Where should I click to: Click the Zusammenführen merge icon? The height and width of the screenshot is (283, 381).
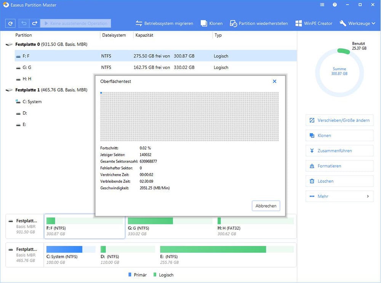point(312,150)
